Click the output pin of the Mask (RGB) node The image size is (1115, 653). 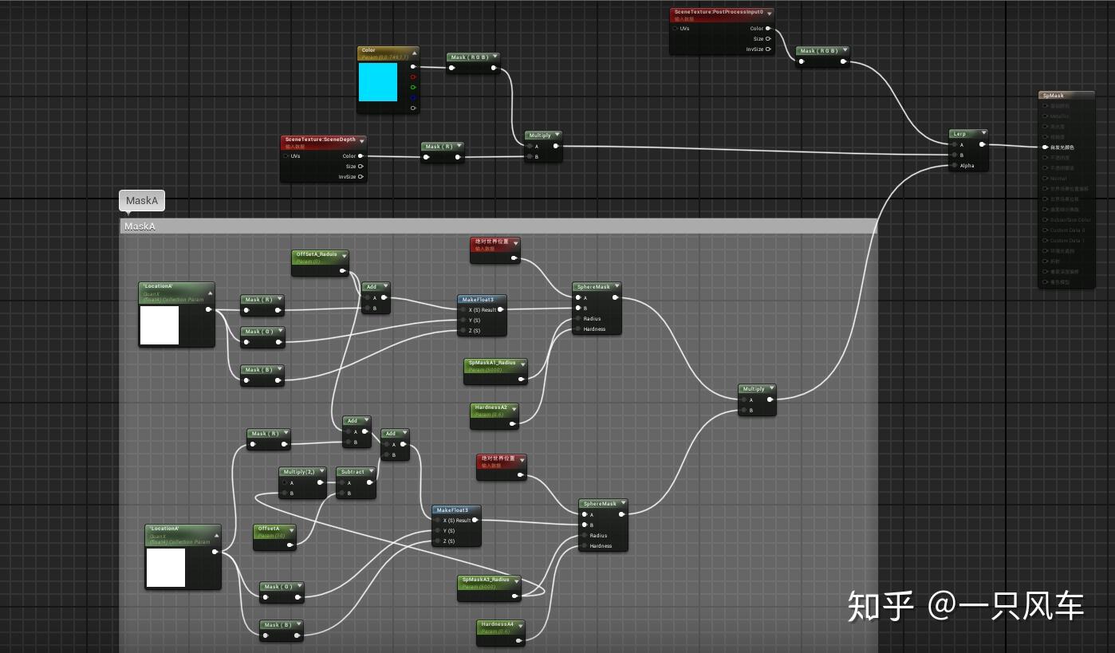(x=493, y=68)
